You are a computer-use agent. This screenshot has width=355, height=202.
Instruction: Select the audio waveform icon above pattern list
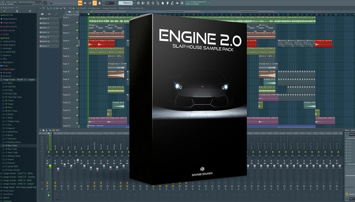[49, 14]
